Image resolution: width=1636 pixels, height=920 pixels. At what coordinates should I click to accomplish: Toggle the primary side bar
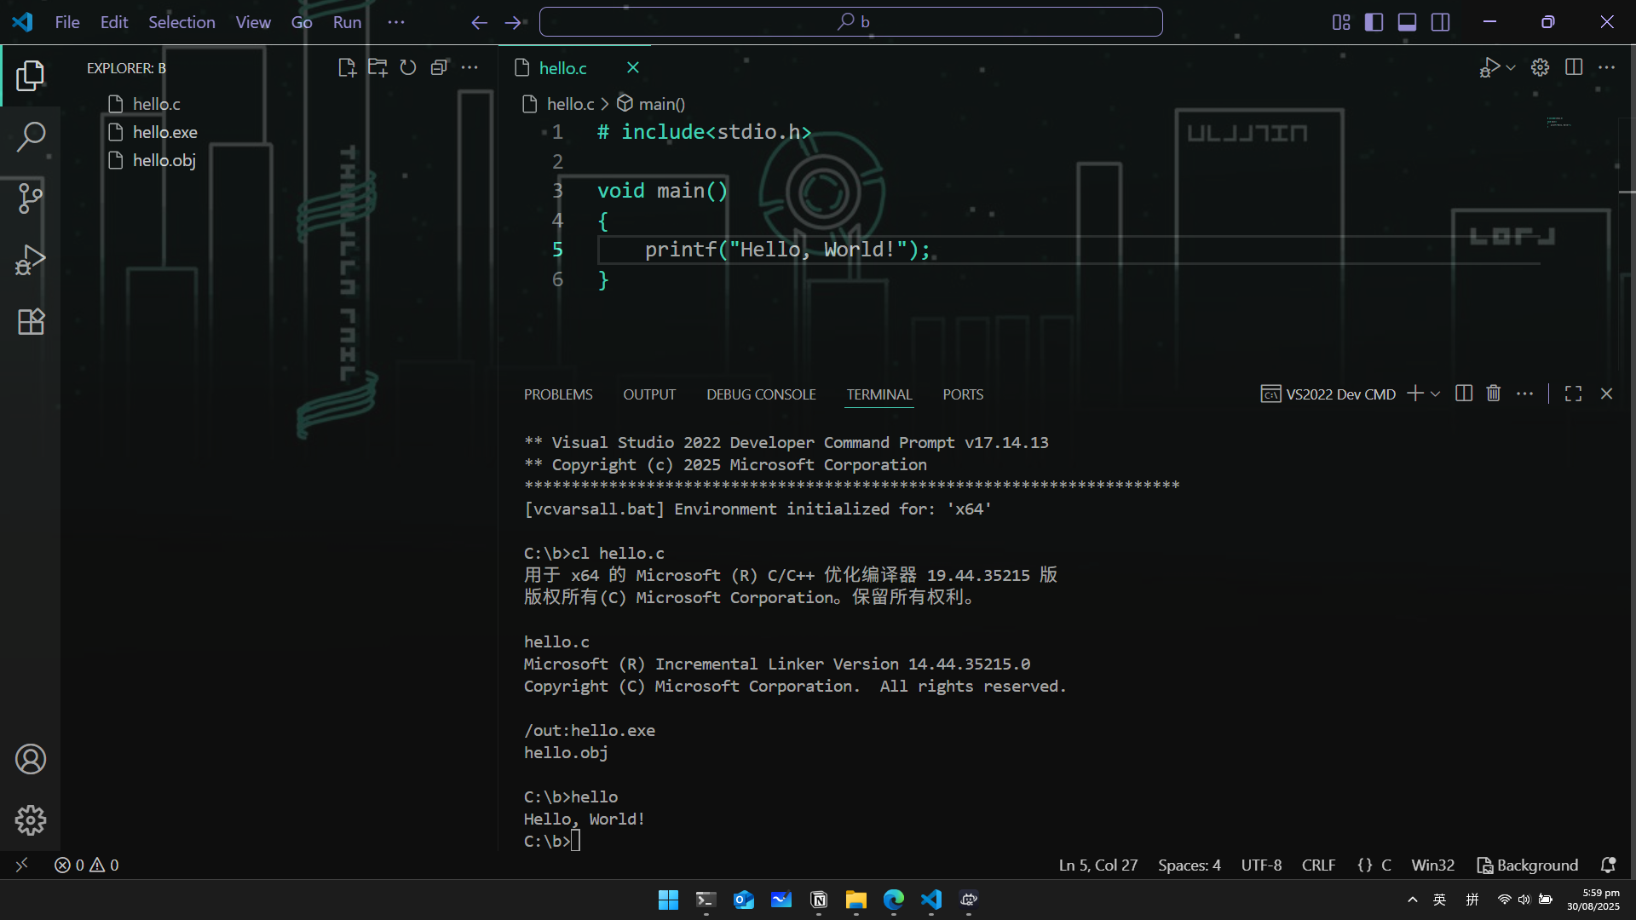pyautogui.click(x=1374, y=22)
